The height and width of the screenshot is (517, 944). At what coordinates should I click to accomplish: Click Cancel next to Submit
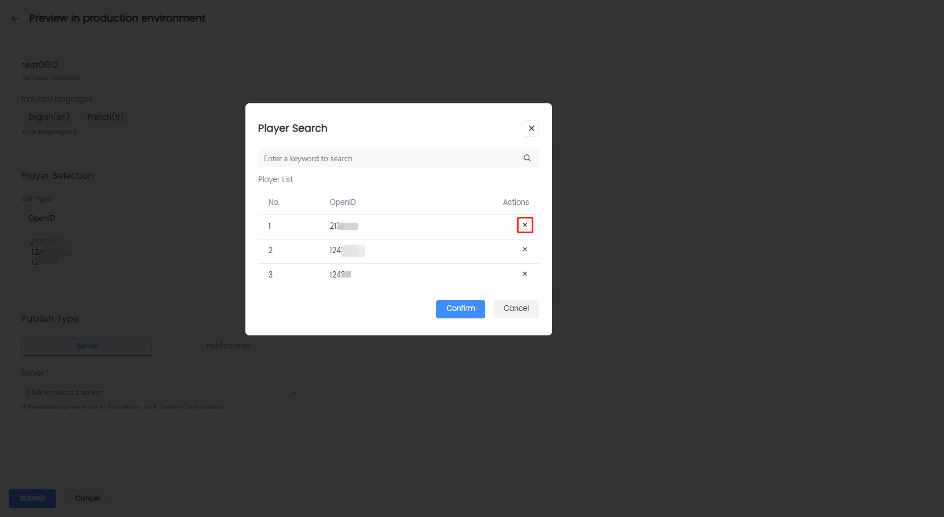click(x=87, y=498)
